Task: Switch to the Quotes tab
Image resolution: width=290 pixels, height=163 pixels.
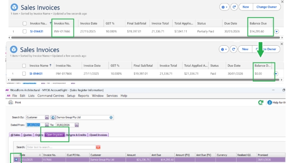Action: pos(28,135)
